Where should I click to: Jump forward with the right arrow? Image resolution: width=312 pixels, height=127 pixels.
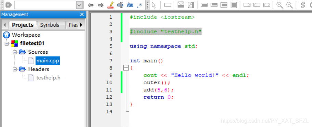click(101, 5)
